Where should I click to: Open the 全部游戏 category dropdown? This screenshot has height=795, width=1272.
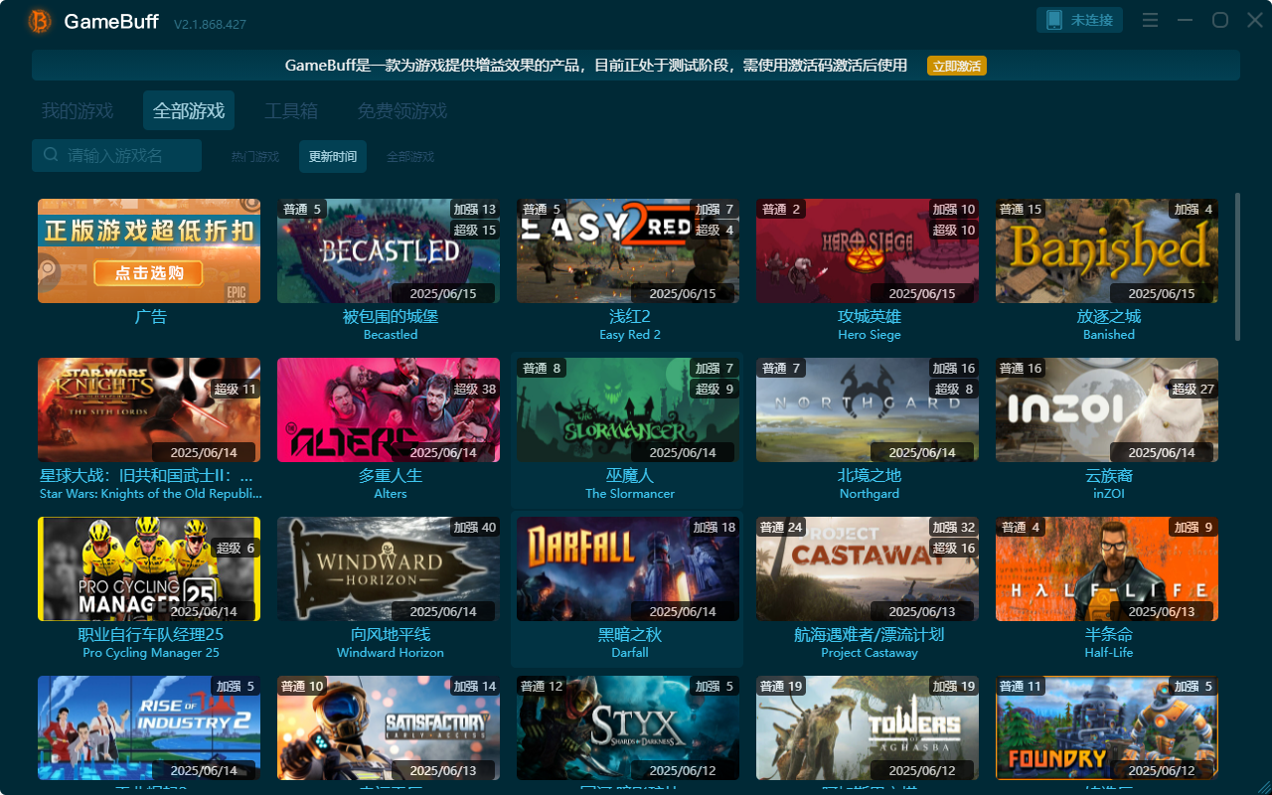coord(409,156)
